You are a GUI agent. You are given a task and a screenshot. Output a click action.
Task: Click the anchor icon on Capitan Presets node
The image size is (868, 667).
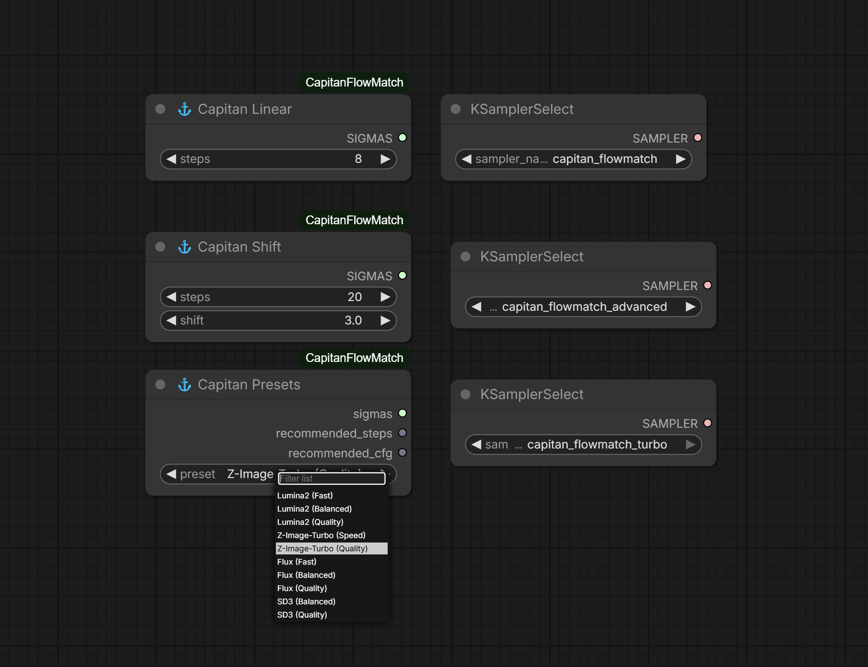184,384
